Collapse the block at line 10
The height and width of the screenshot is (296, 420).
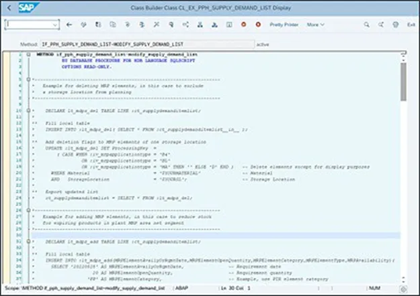tap(28, 111)
